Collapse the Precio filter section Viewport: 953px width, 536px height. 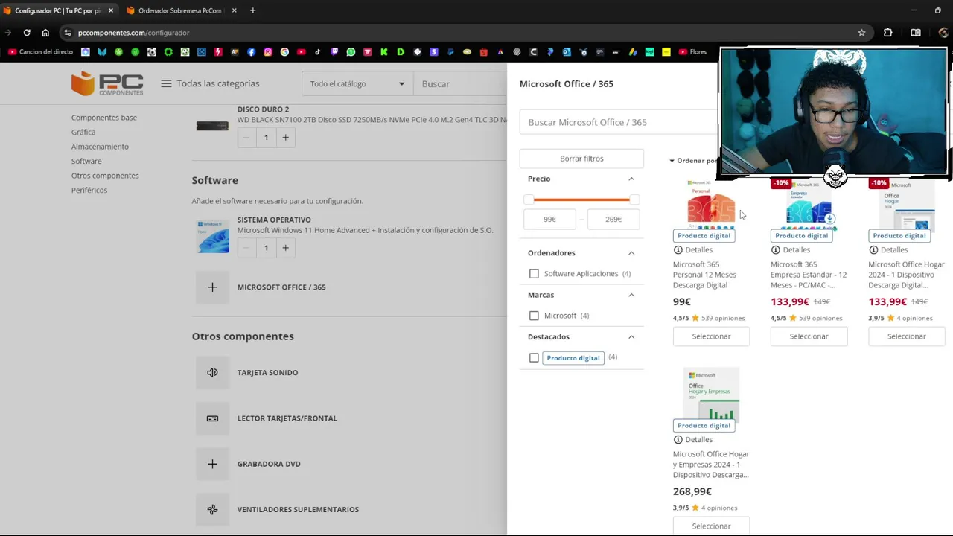click(x=631, y=179)
